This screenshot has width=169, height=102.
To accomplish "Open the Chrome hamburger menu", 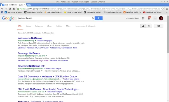I will (167, 9).
